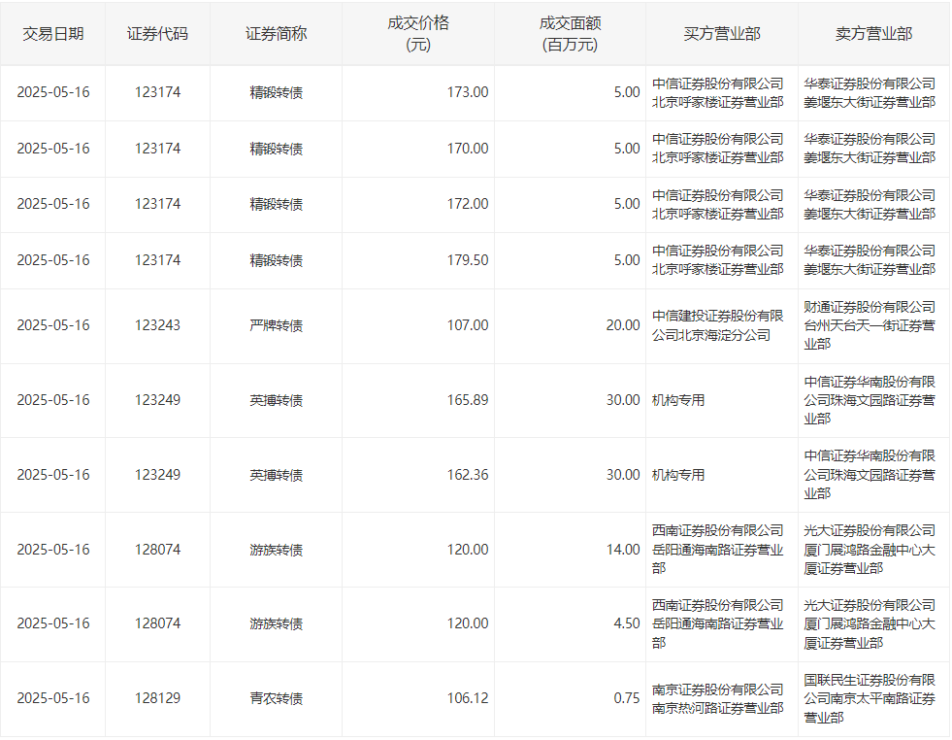This screenshot has width=952, height=740.
Task: Click code 123174 in the 179.50 row
Action: [x=157, y=260]
